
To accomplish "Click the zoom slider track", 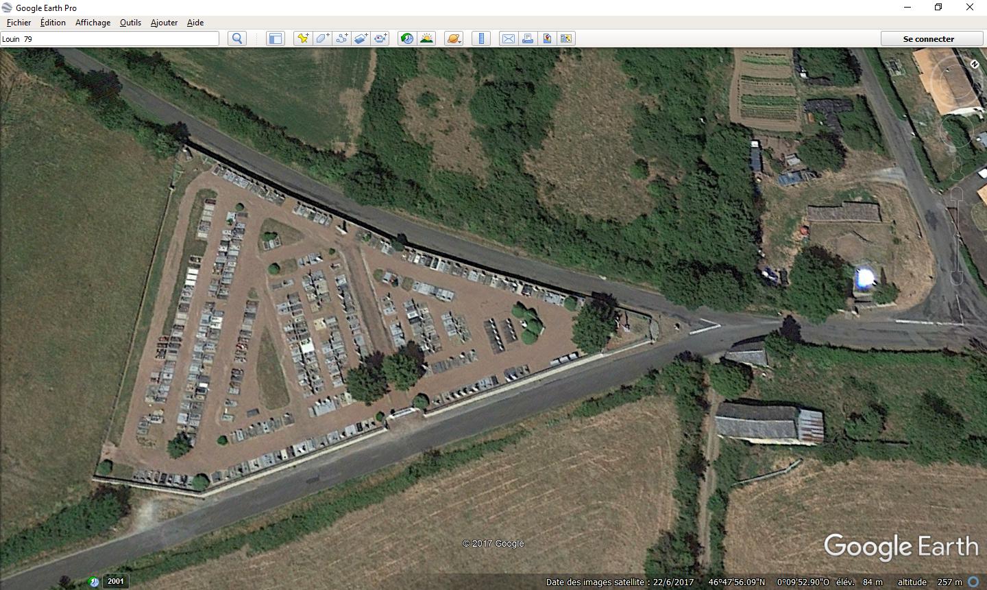I will 957,237.
